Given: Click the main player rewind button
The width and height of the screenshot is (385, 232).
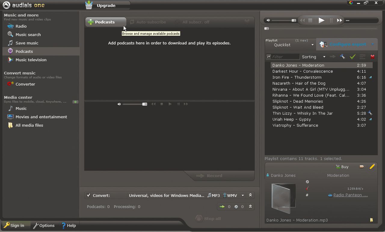Looking at the screenshot, I should pyautogui.click(x=302, y=20).
